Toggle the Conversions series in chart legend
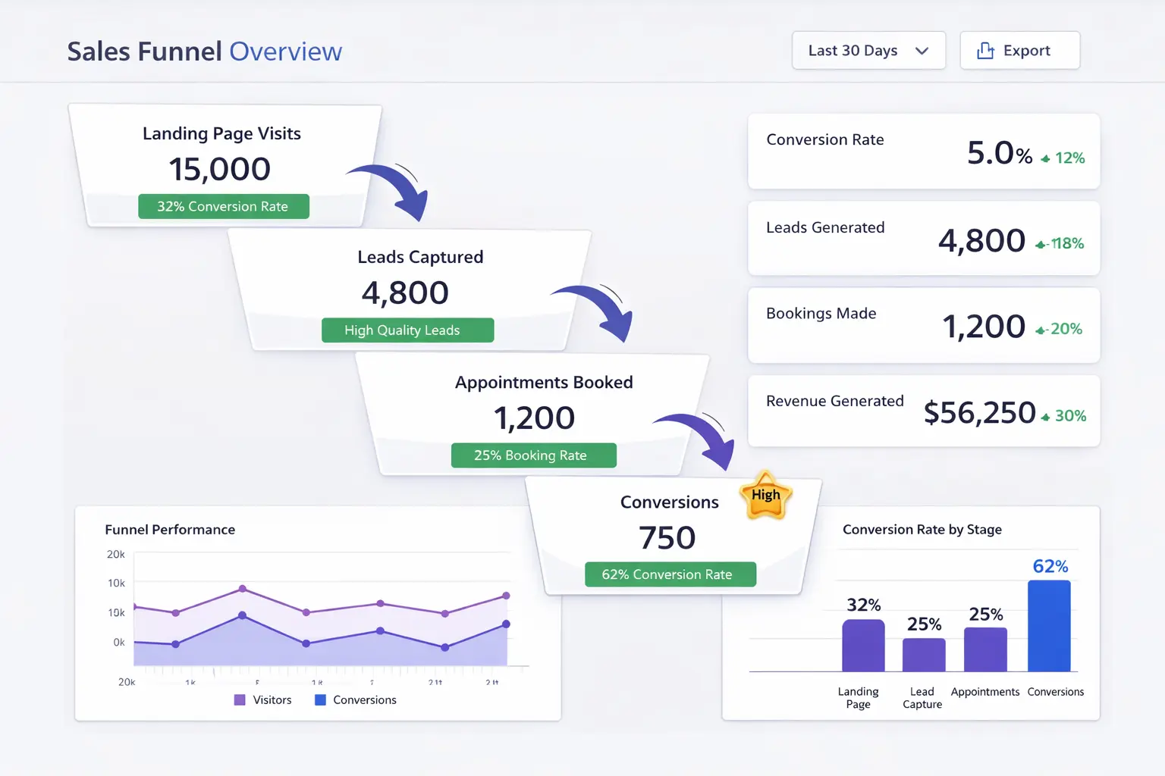The image size is (1165, 776). coord(356,700)
